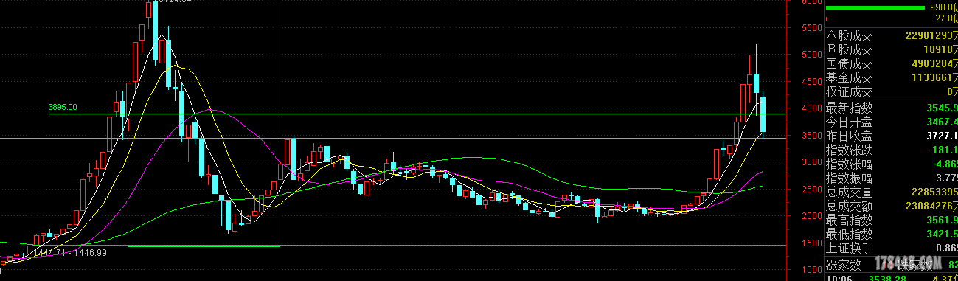This screenshot has height=281, width=958.
Task: Click the red 27.0亿 volume bar
Action: pos(827,18)
